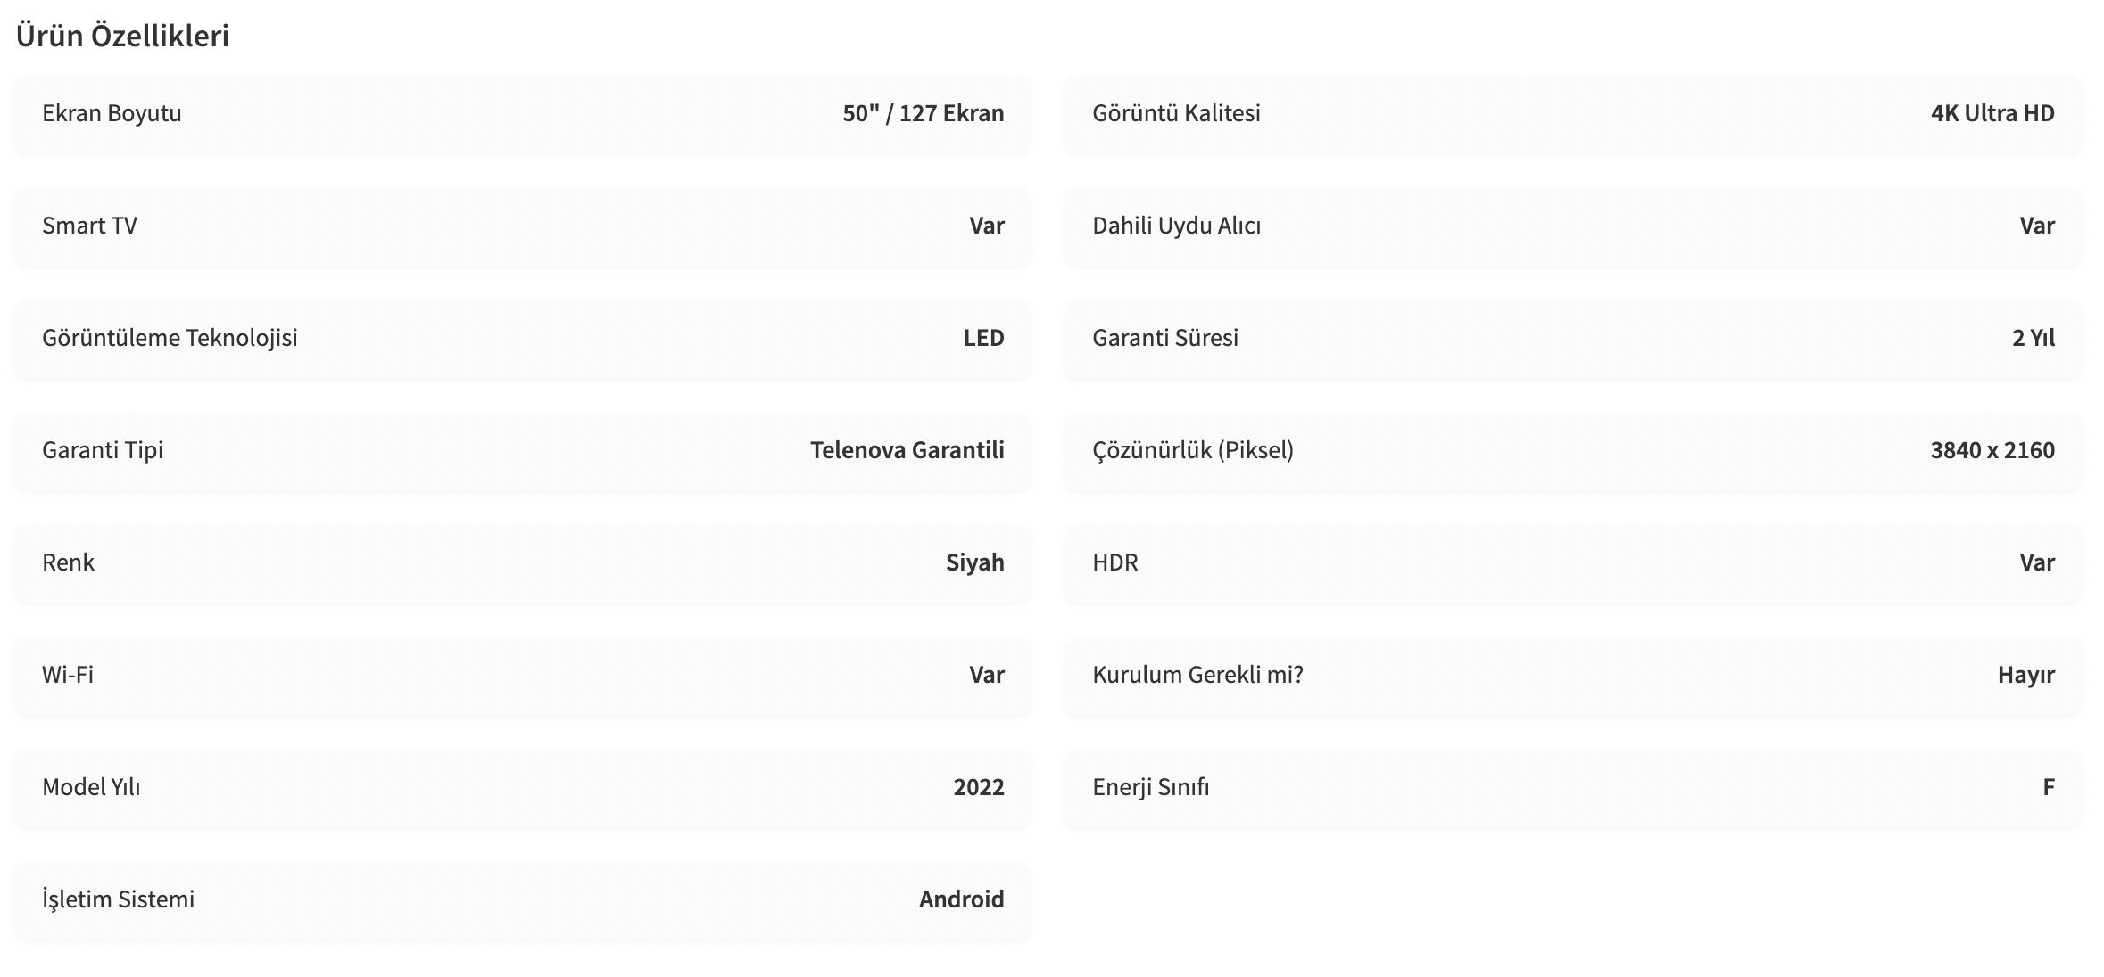Click the Smart TV row
Viewport: 2104px width, 977px height.
(x=522, y=226)
